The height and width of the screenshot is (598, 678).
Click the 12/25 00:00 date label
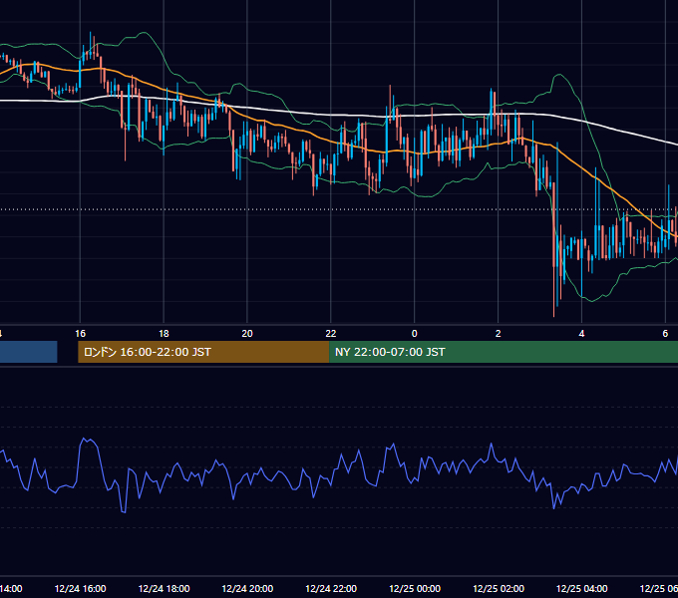(x=415, y=588)
